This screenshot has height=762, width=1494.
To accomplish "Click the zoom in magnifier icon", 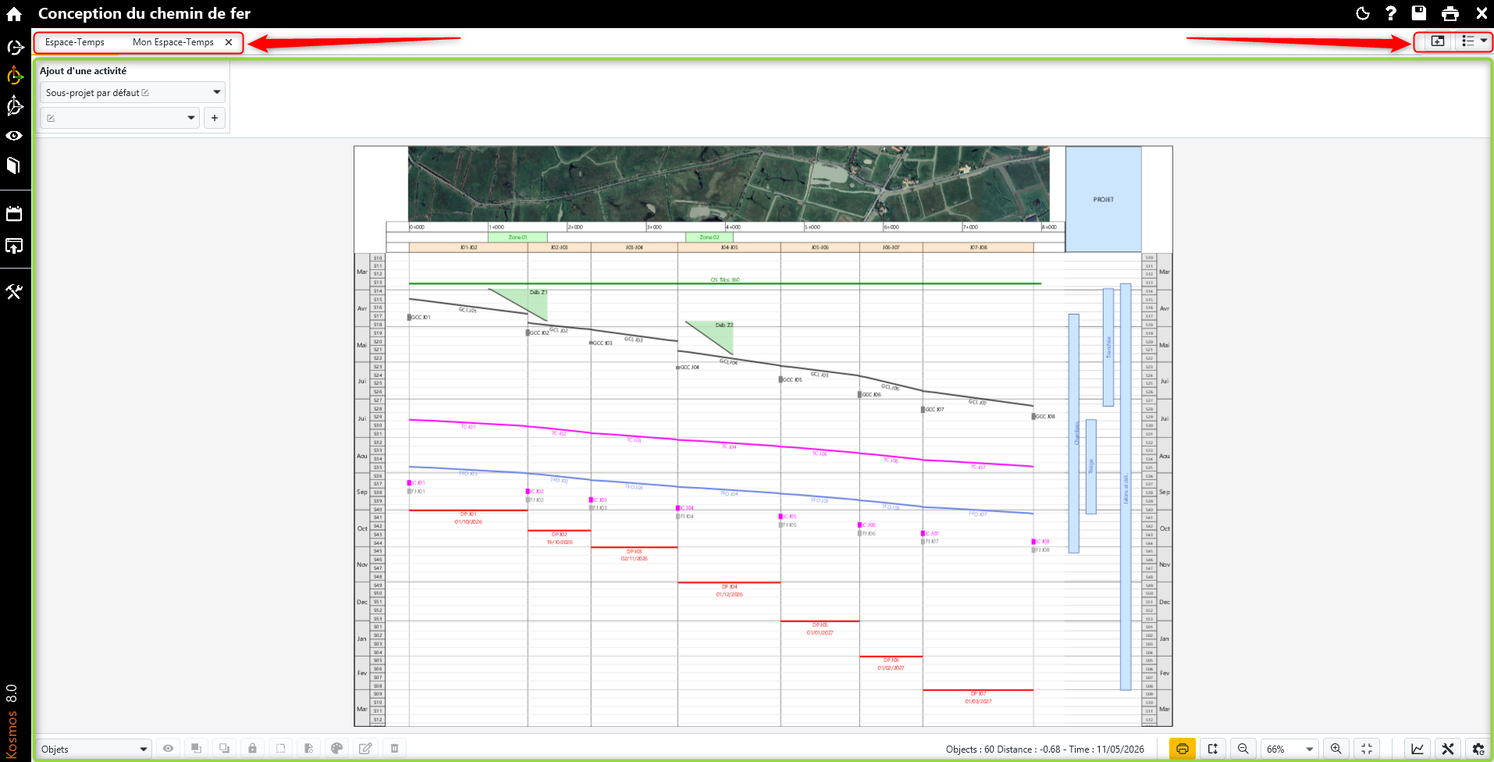I will [1336, 749].
